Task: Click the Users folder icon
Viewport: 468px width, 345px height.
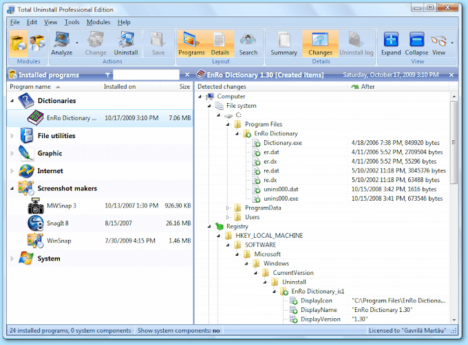Action: [237, 217]
